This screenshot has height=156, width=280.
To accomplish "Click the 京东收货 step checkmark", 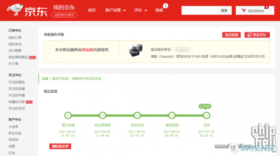I will 137,116.
